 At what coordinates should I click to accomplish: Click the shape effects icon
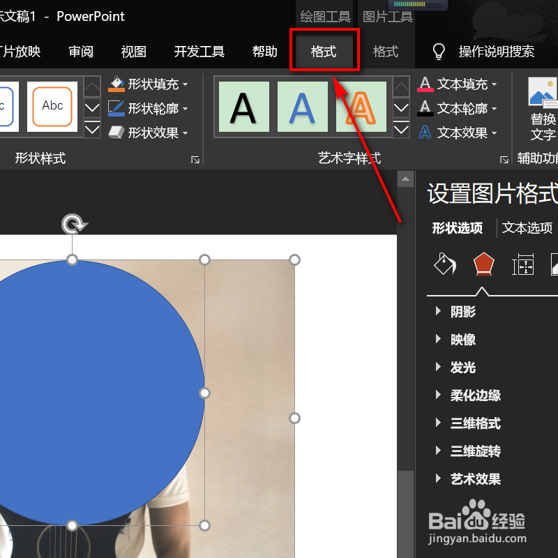(x=116, y=133)
